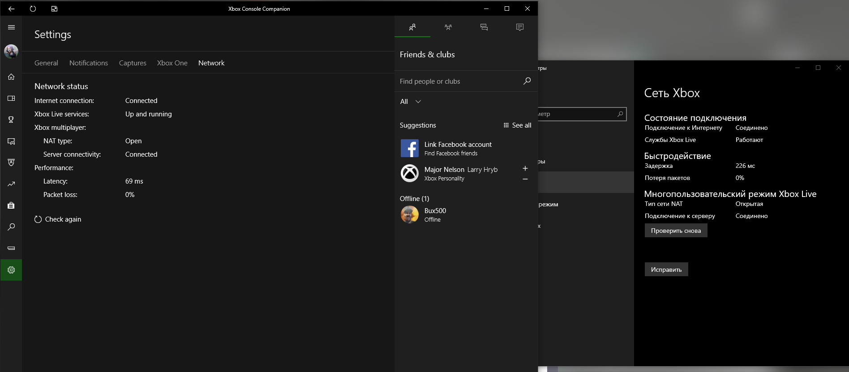Switch to the Notifications tab
The height and width of the screenshot is (372, 849).
89,63
